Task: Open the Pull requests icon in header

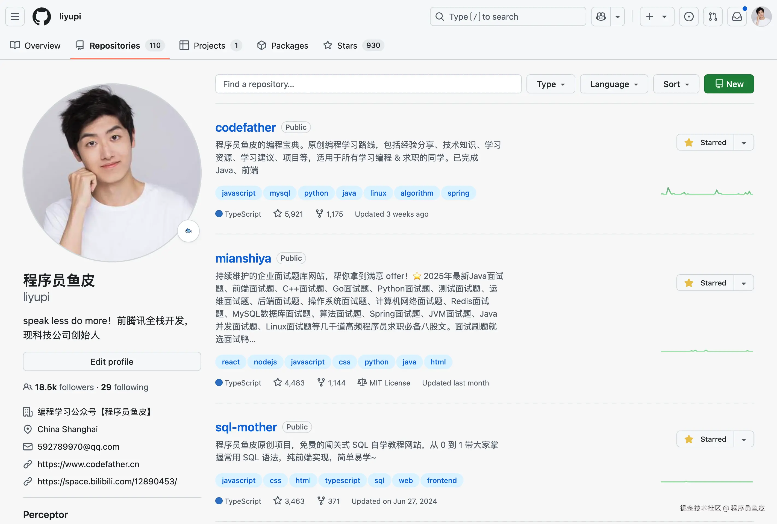Action: pos(713,16)
